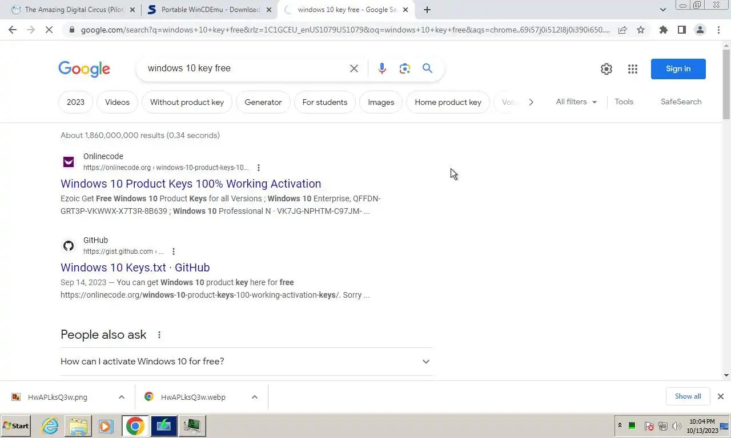Close the downloads bar
The width and height of the screenshot is (731, 438).
click(721, 396)
